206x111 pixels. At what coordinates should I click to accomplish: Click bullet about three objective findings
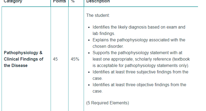pos(139,88)
